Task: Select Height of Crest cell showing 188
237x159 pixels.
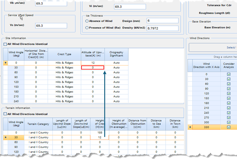Action: [100, 132]
